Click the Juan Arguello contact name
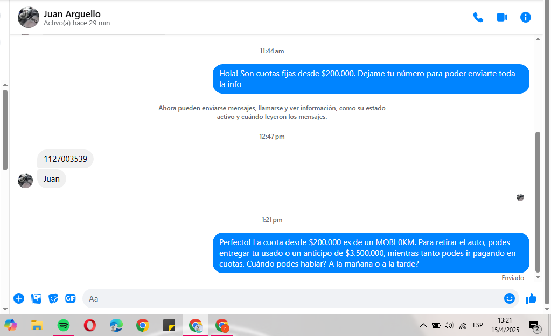The height and width of the screenshot is (336, 551). pos(72,14)
